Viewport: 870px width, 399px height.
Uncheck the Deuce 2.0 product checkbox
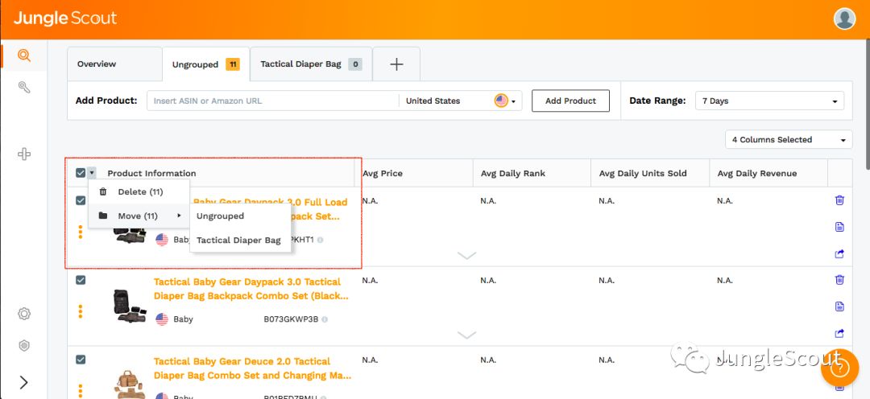pyautogui.click(x=81, y=360)
